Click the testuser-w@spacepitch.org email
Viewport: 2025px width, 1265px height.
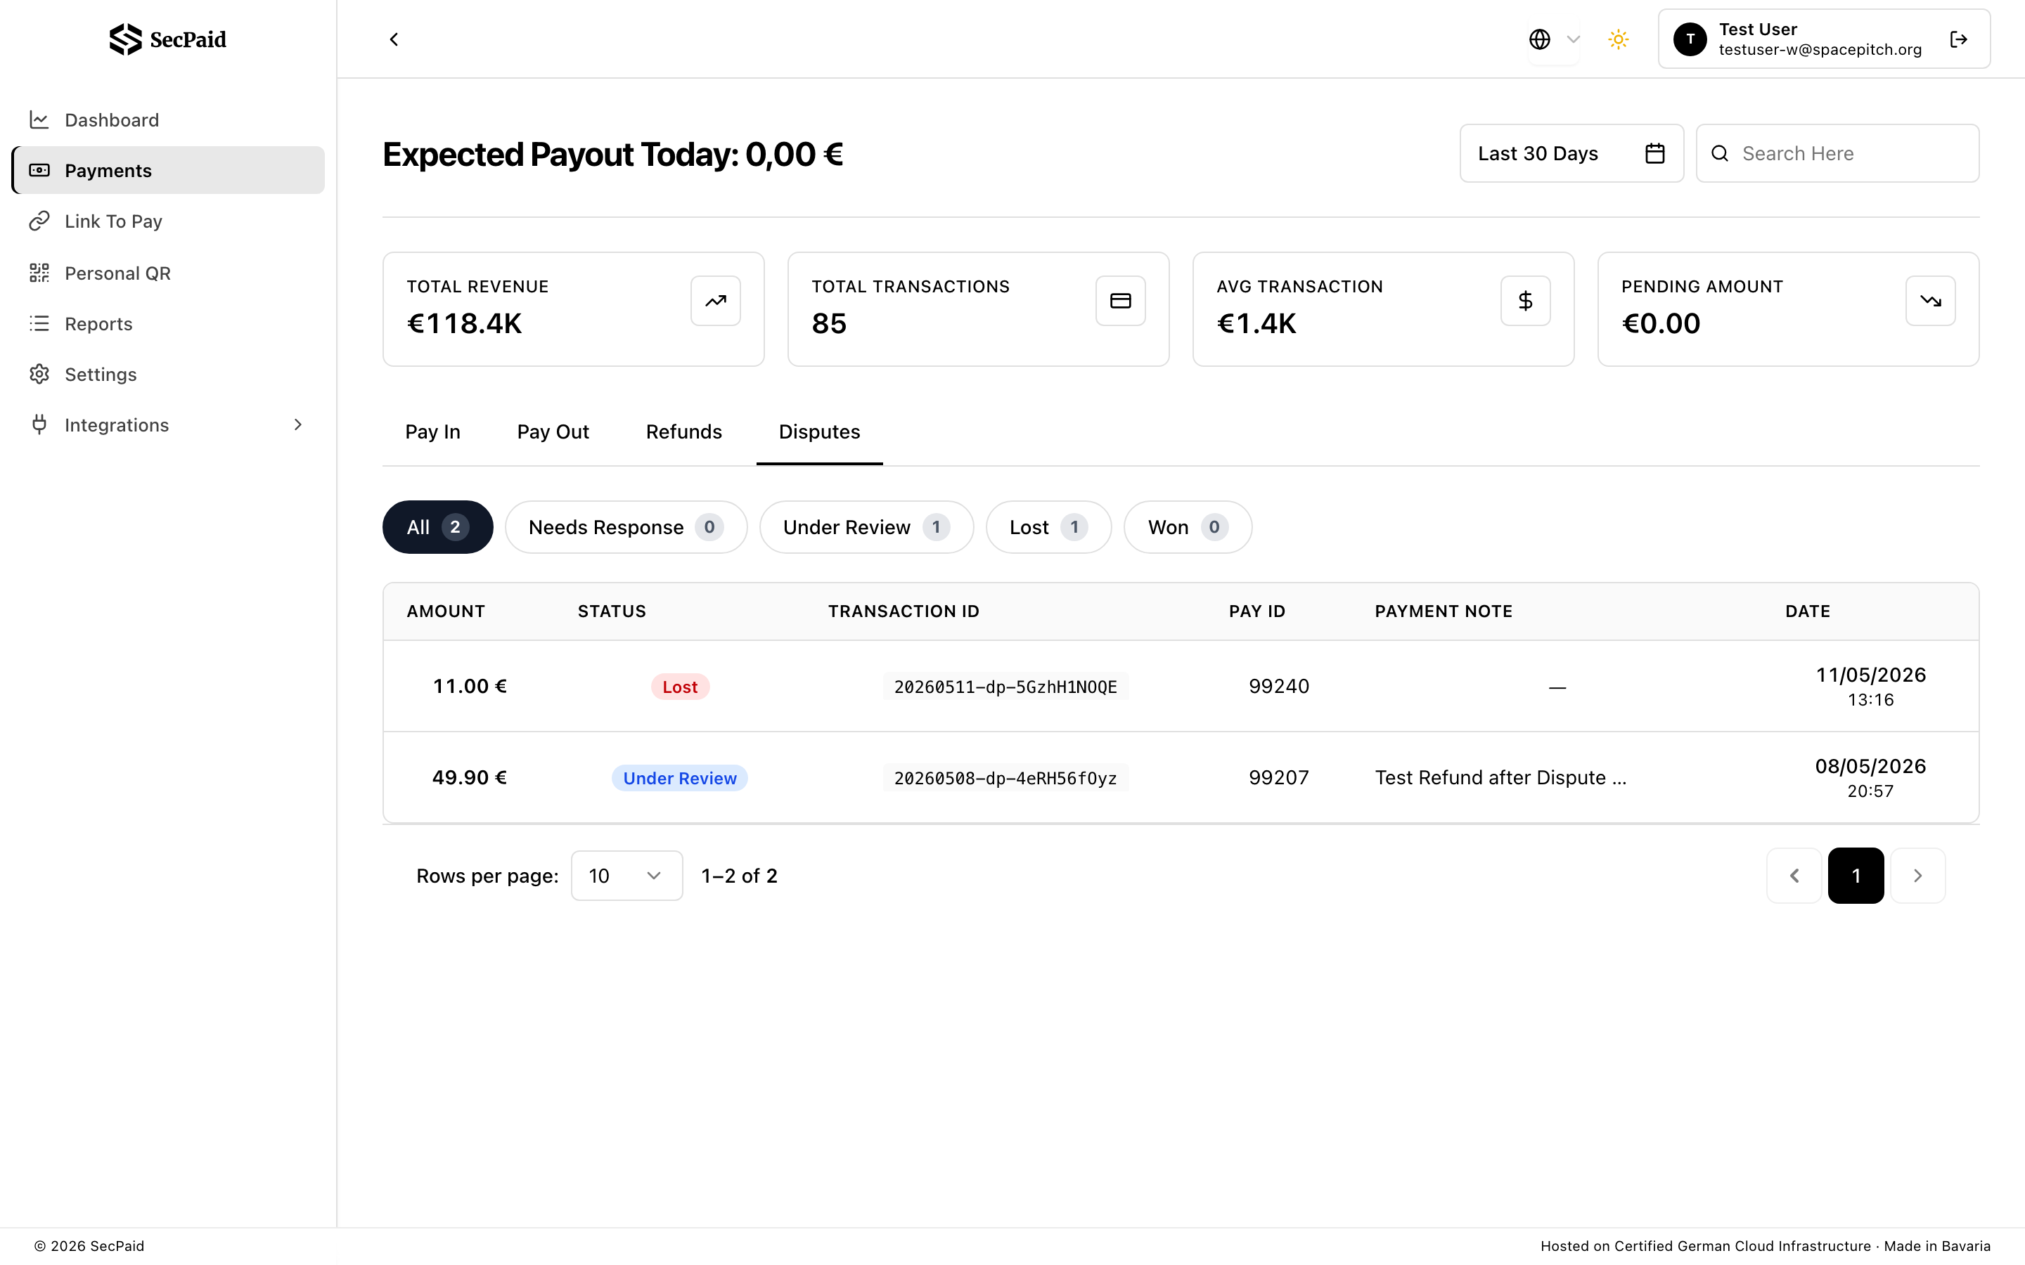pos(1820,50)
